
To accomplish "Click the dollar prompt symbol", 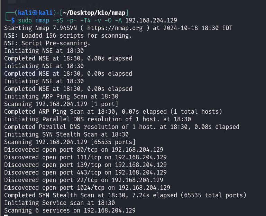I will pos(13,20).
